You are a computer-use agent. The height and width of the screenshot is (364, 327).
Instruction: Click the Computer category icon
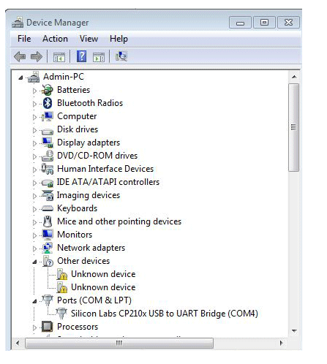(47, 116)
